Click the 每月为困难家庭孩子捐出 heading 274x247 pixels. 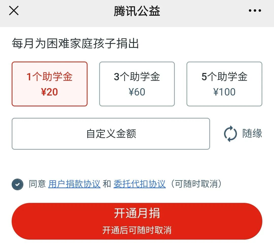click(75, 44)
